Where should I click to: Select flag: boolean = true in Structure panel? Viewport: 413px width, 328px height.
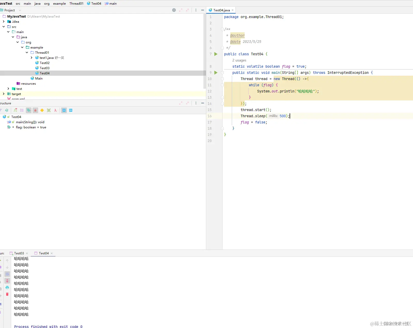click(31, 127)
